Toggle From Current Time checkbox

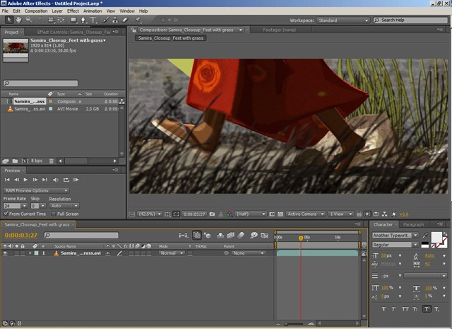(6, 214)
